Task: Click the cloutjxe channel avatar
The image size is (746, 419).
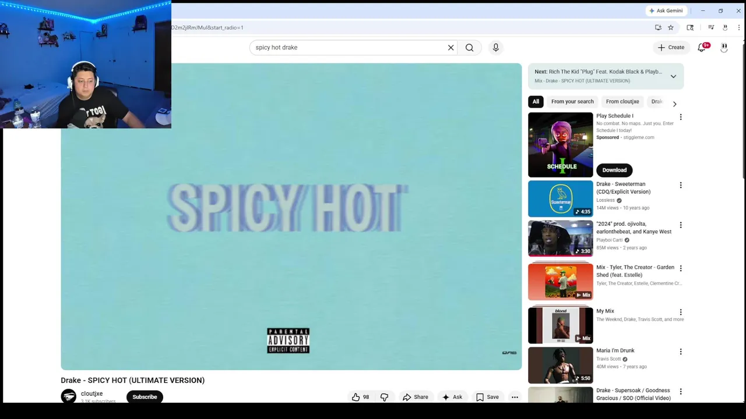Action: [x=69, y=396]
